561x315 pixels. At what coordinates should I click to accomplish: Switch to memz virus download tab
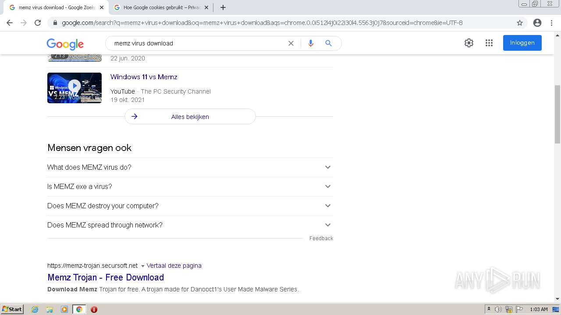click(x=56, y=7)
